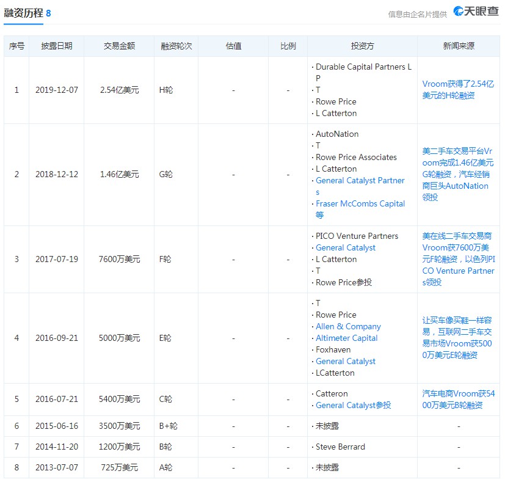Open news link 汽车电商Vroom获5400万美元B轮融资
Viewport: 505px width, 482px height.
tap(459, 400)
